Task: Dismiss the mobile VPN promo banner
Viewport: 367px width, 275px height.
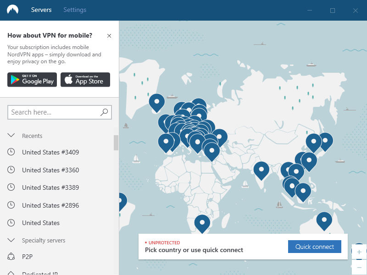Action: point(109,36)
